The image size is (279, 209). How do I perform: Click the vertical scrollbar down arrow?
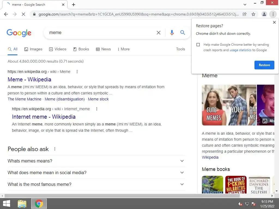[x=277, y=191]
